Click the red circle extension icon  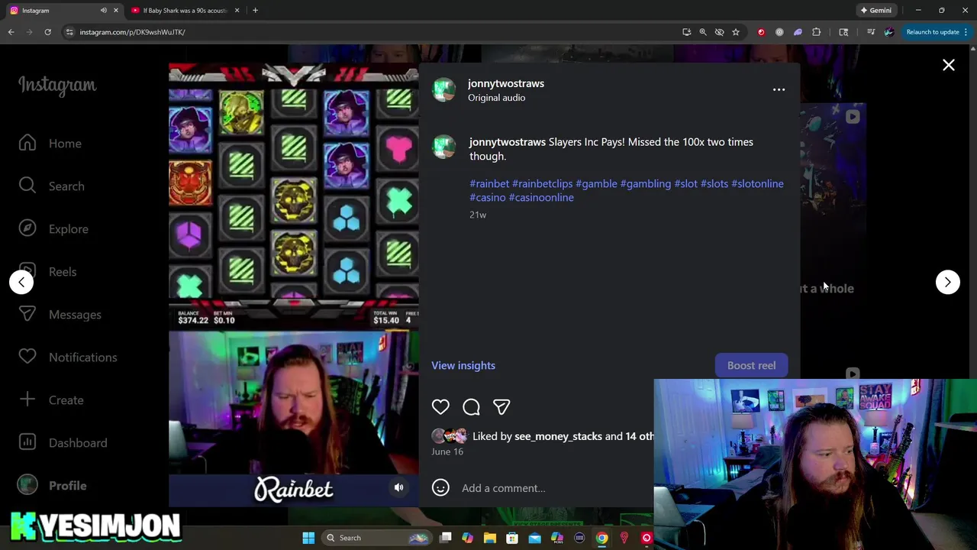[761, 32]
